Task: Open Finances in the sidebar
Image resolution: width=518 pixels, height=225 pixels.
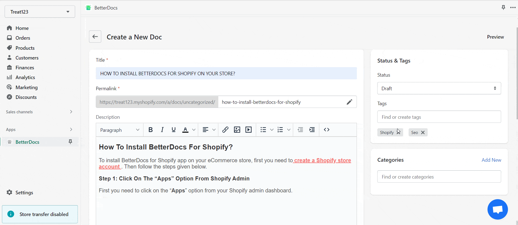Action: pyautogui.click(x=24, y=67)
